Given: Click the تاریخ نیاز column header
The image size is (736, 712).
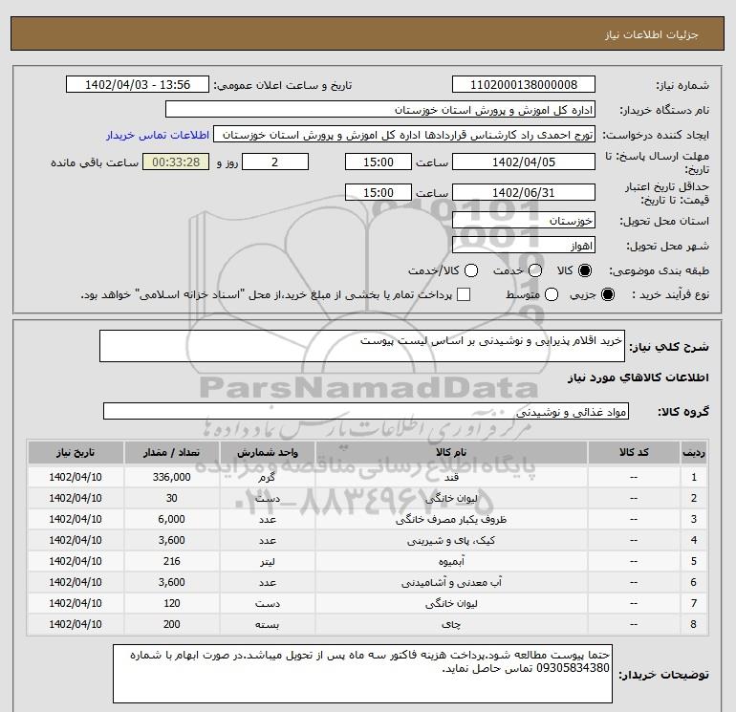Looking at the screenshot, I should tap(76, 452).
